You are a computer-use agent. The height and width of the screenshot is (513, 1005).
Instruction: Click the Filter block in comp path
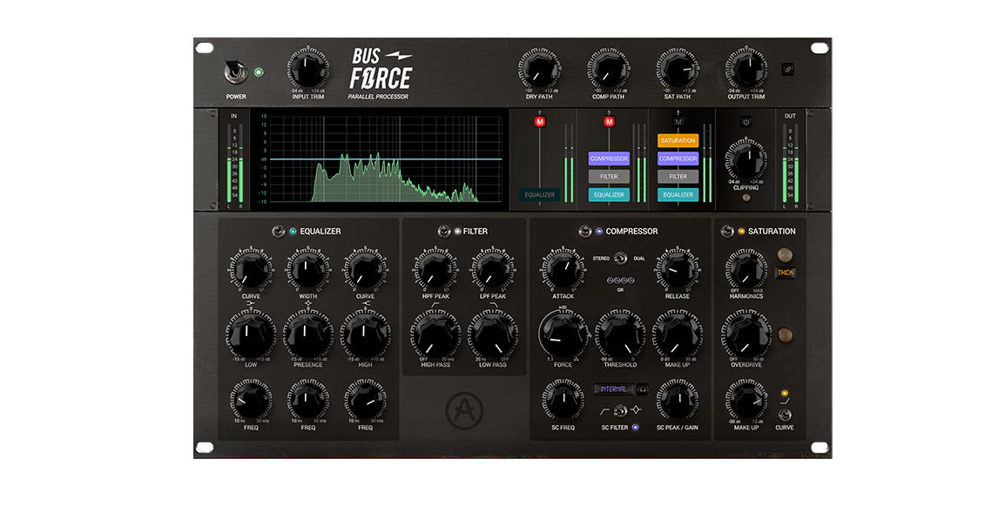point(609,177)
